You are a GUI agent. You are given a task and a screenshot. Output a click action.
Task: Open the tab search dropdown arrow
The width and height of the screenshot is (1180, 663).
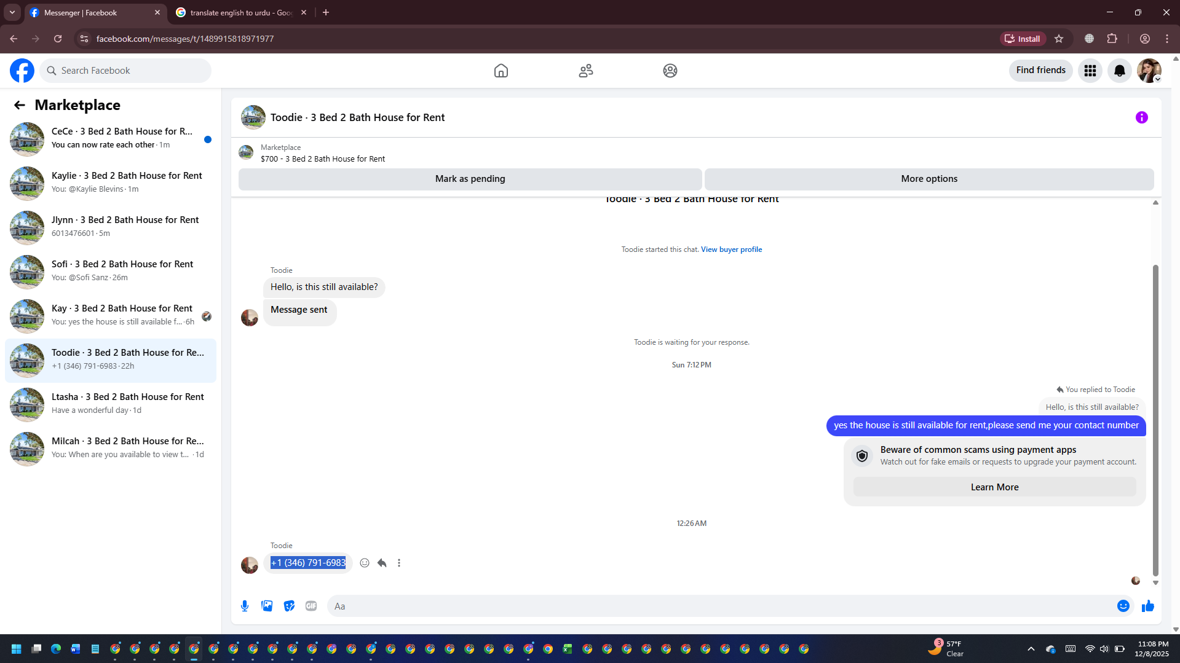(x=12, y=12)
